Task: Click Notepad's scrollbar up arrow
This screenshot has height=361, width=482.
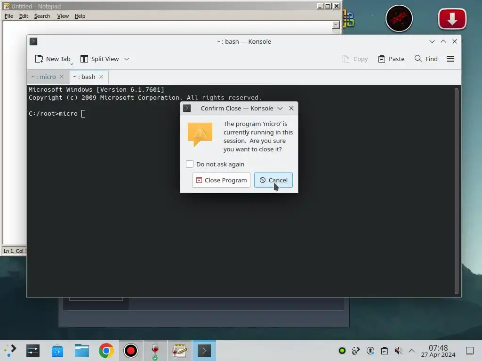Action: pos(336,25)
